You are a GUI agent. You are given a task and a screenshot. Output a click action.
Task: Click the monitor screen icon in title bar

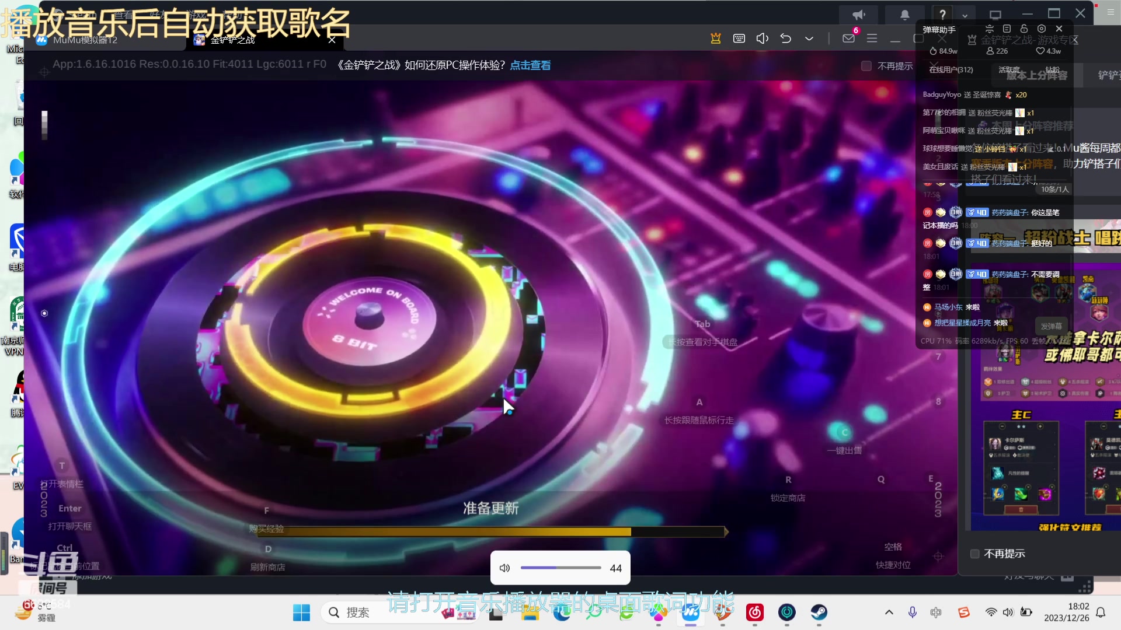point(995,15)
